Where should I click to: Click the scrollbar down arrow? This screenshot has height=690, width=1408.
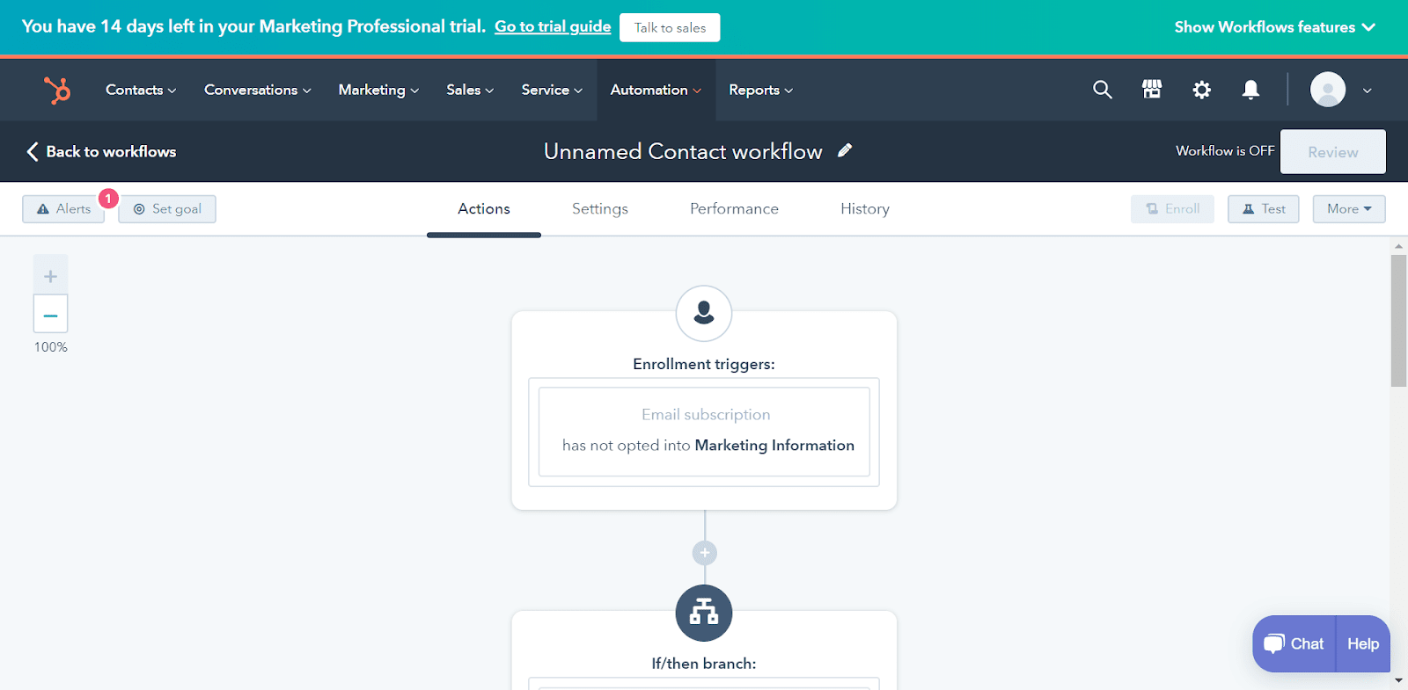(1398, 680)
